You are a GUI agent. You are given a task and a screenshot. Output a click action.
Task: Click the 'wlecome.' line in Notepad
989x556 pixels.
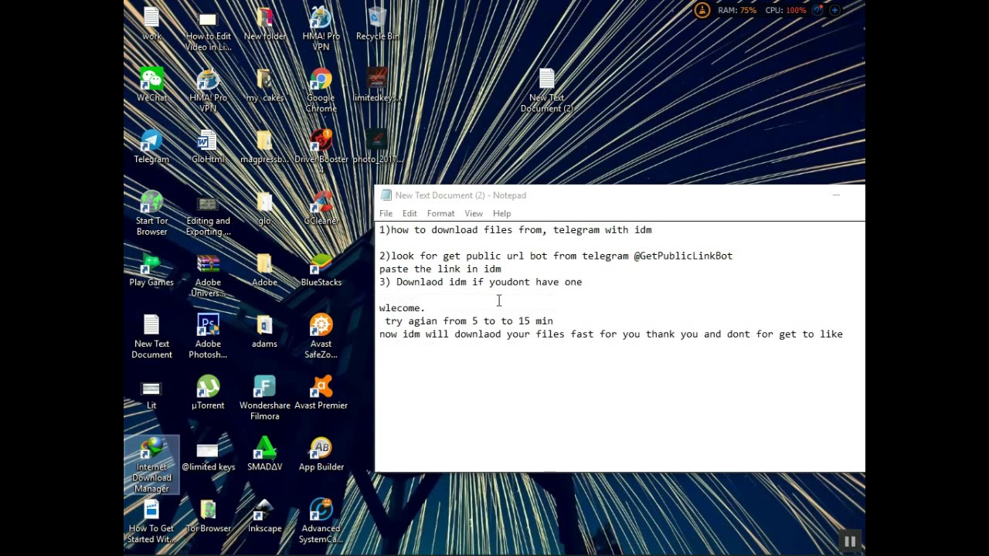(402, 308)
